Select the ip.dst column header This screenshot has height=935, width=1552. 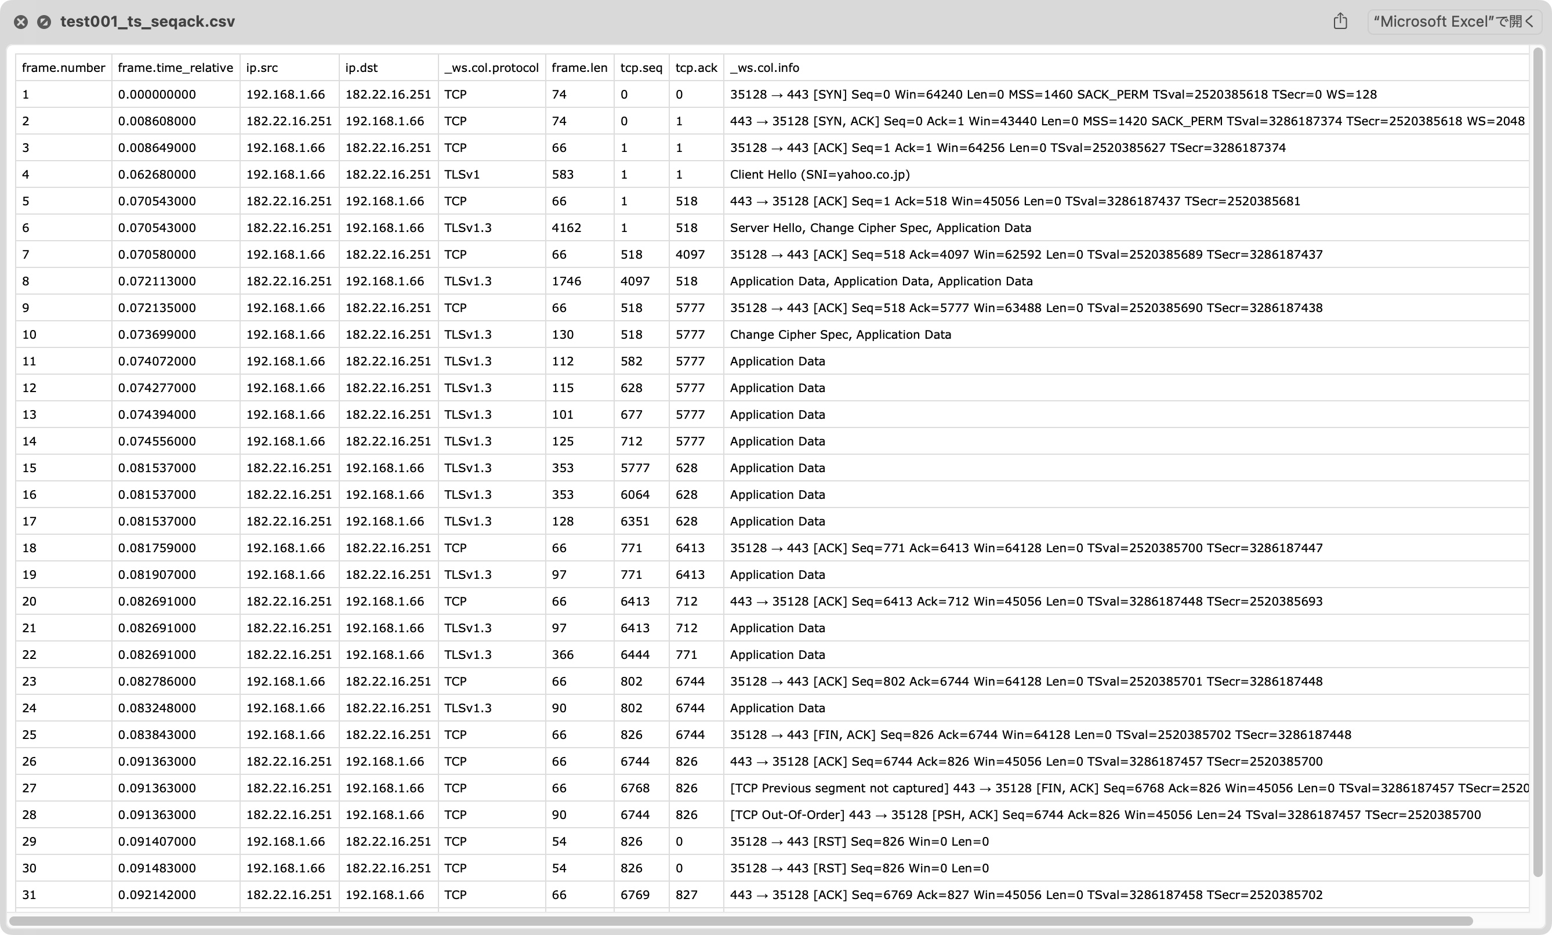359,67
